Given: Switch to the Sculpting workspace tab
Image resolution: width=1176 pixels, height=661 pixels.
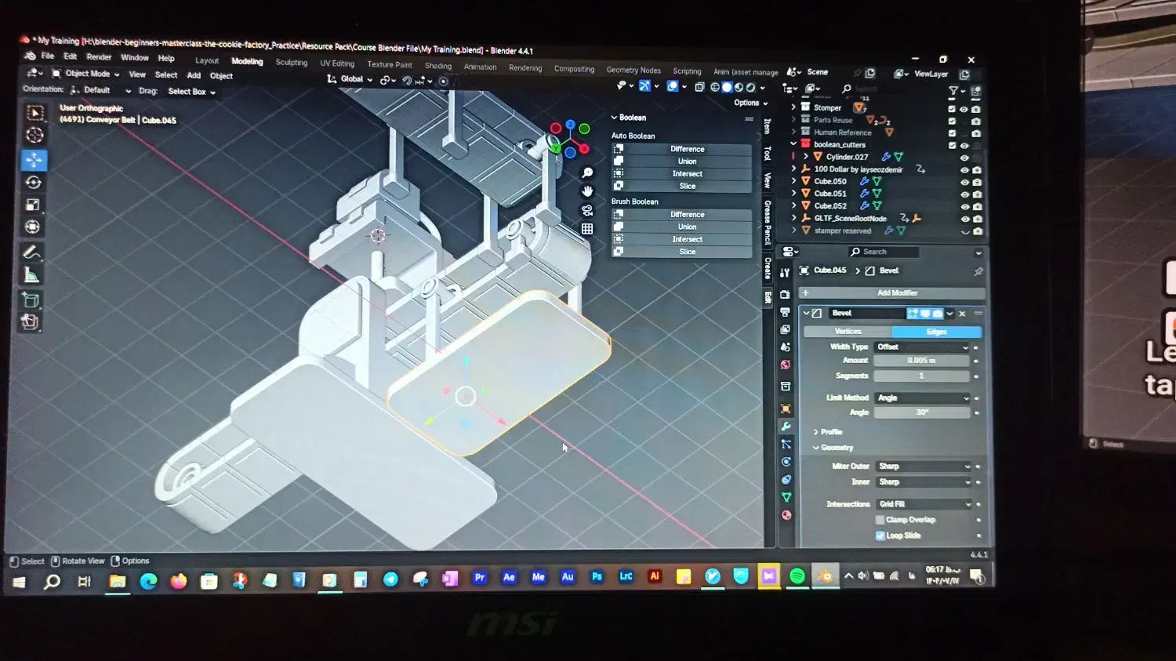Looking at the screenshot, I should (x=291, y=63).
